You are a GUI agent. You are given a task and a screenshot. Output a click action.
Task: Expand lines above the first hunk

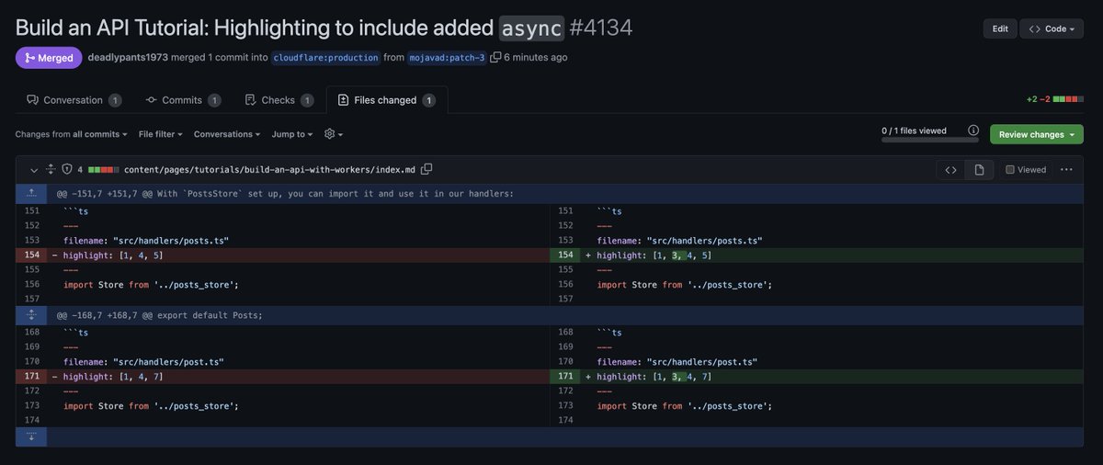click(31, 193)
